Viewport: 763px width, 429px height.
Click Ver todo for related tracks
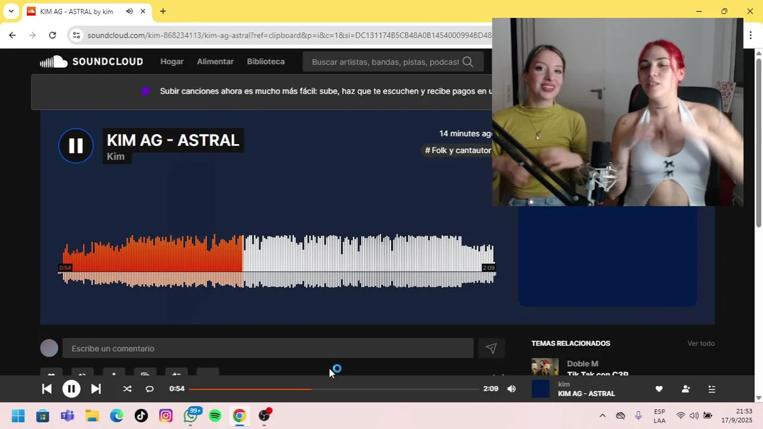click(701, 344)
